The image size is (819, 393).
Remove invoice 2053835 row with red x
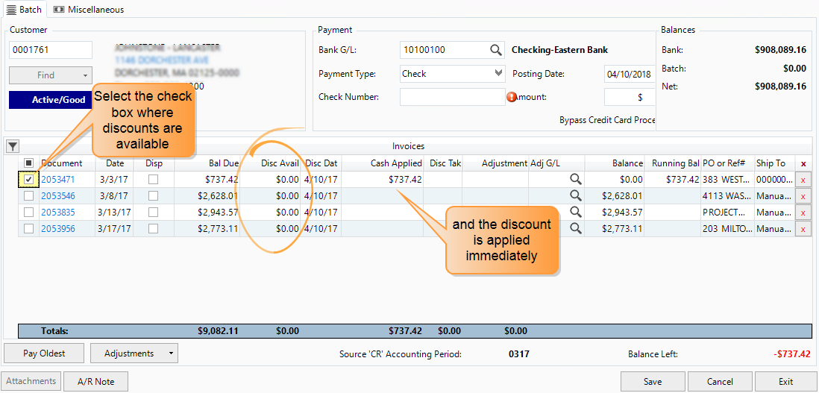[803, 213]
